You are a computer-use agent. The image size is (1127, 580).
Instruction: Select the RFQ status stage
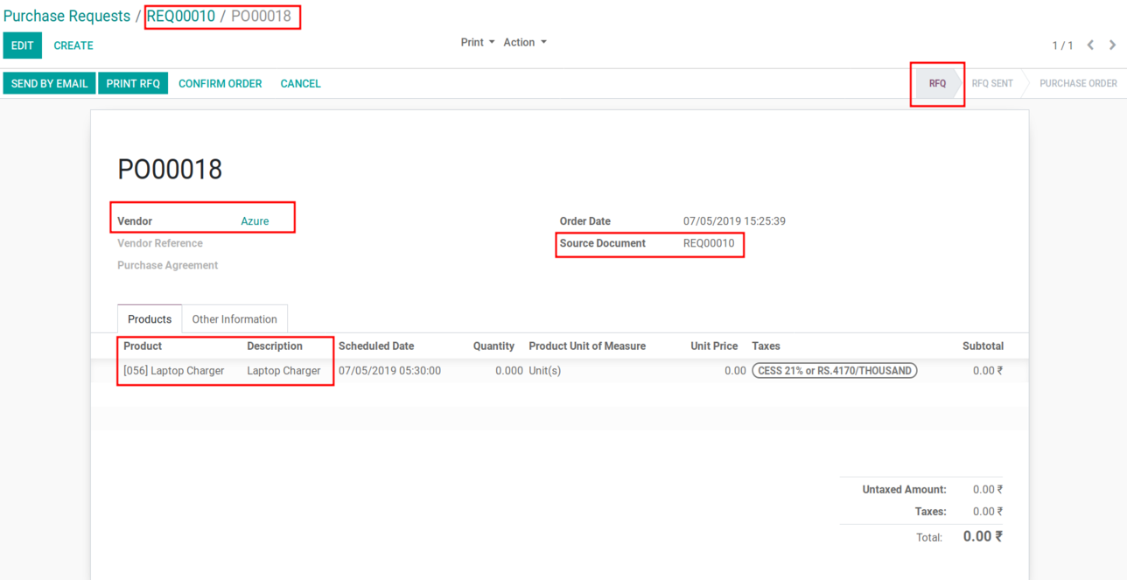coord(937,84)
